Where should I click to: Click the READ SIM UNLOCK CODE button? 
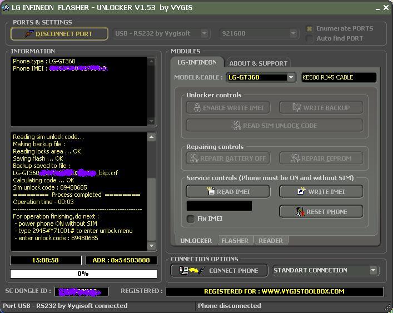click(275, 125)
